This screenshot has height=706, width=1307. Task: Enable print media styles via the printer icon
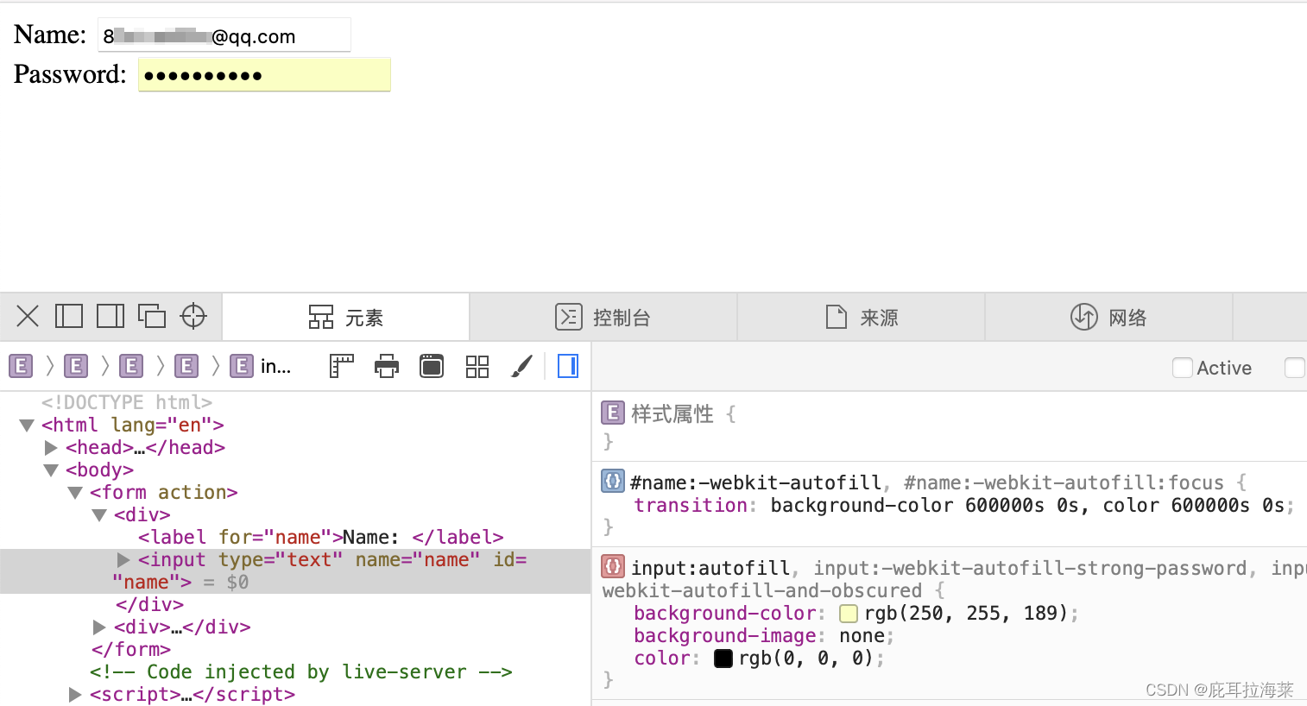pos(387,367)
